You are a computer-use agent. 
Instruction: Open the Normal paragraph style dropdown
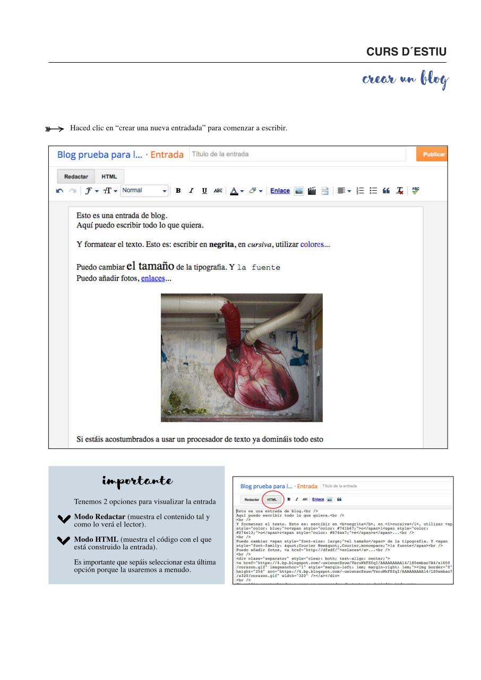coord(144,191)
